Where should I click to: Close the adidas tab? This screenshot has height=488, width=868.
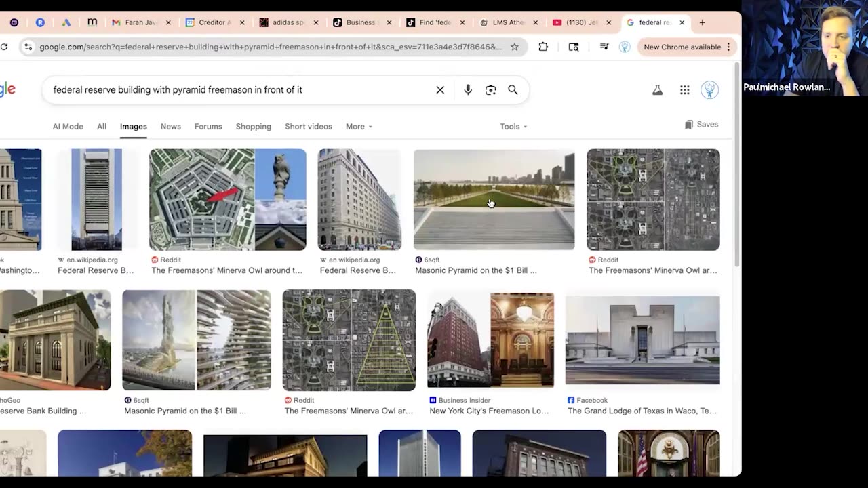pyautogui.click(x=315, y=22)
